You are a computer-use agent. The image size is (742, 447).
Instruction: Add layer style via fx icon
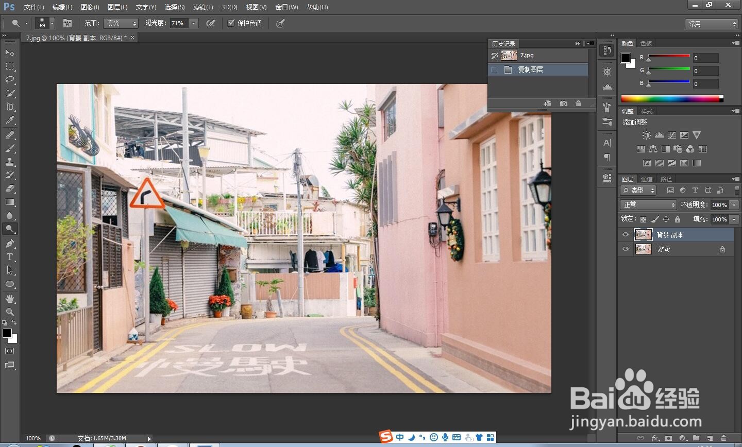pos(655,438)
